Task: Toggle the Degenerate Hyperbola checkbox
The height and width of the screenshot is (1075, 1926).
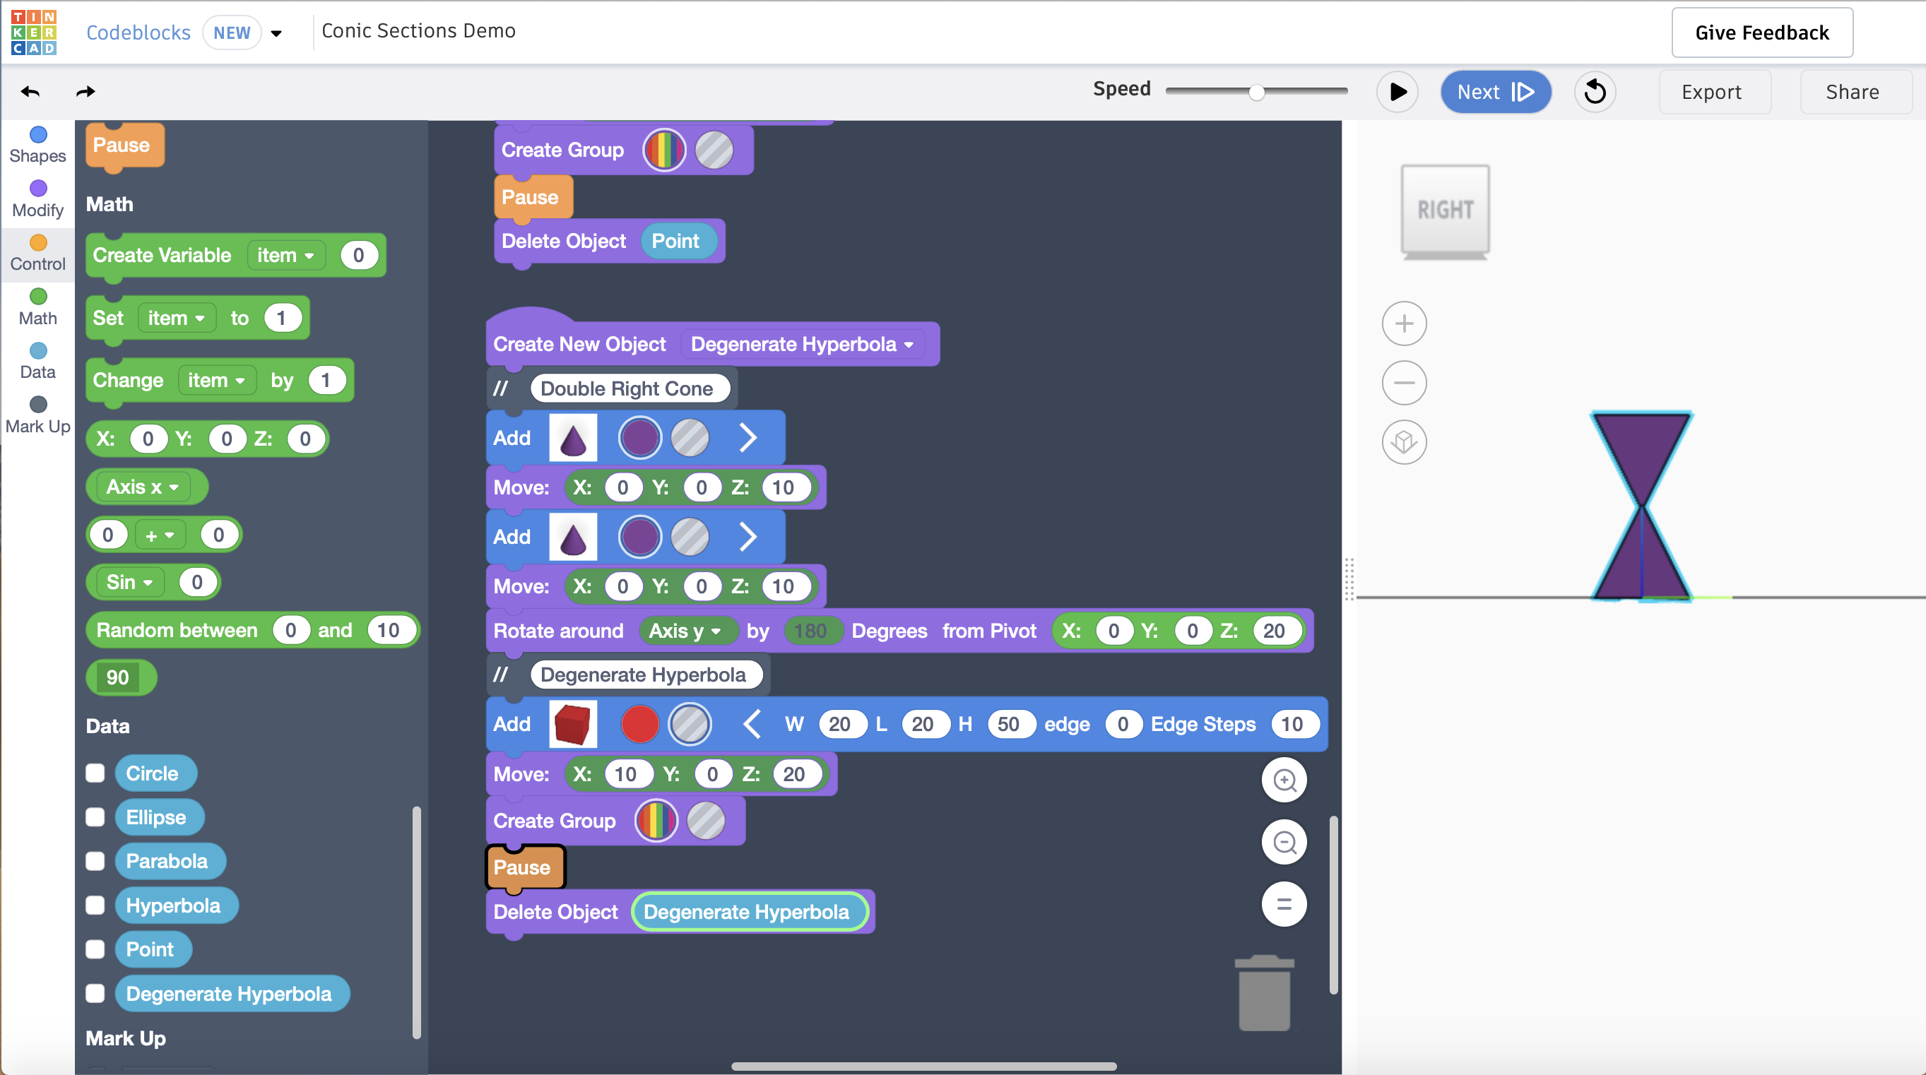Action: coord(95,994)
